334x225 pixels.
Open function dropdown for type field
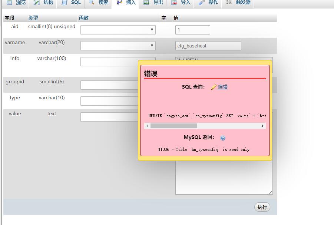(109, 101)
